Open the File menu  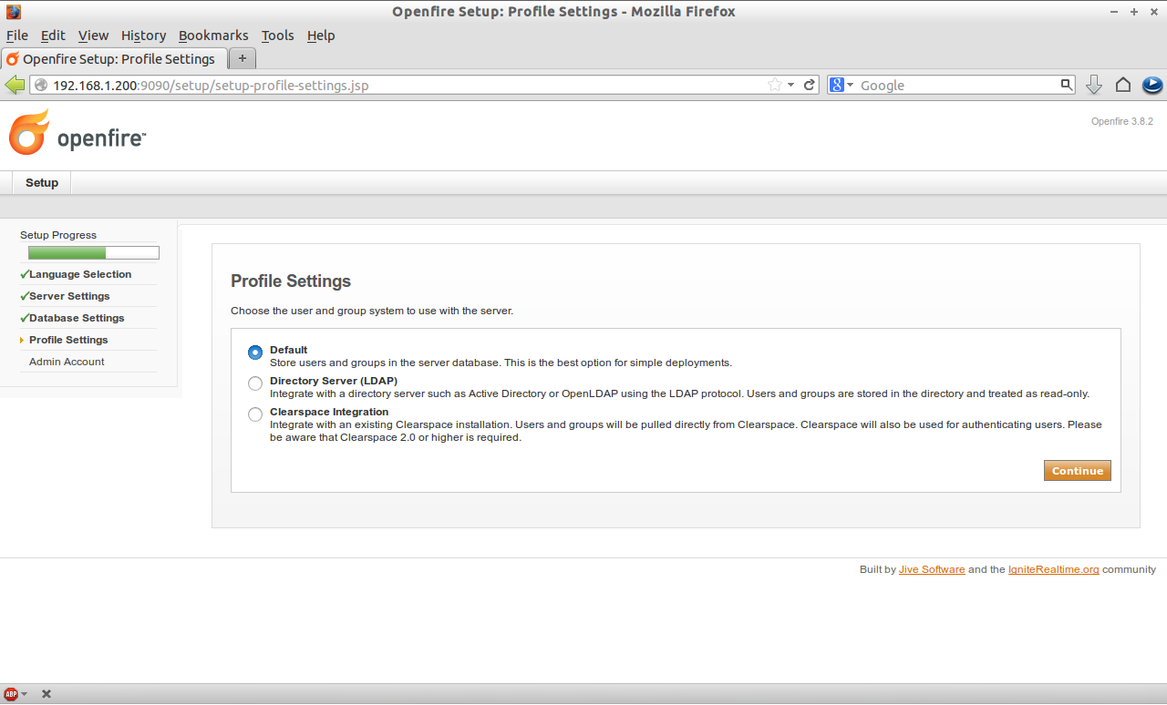(x=17, y=36)
